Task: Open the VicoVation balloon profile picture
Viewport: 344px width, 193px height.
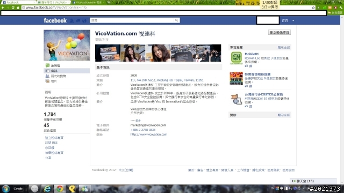Action: 67,45
